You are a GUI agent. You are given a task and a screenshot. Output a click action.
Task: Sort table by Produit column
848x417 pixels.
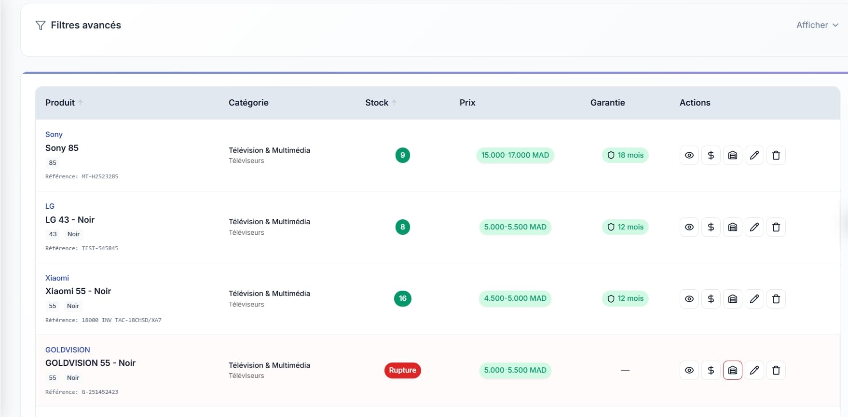pos(64,103)
